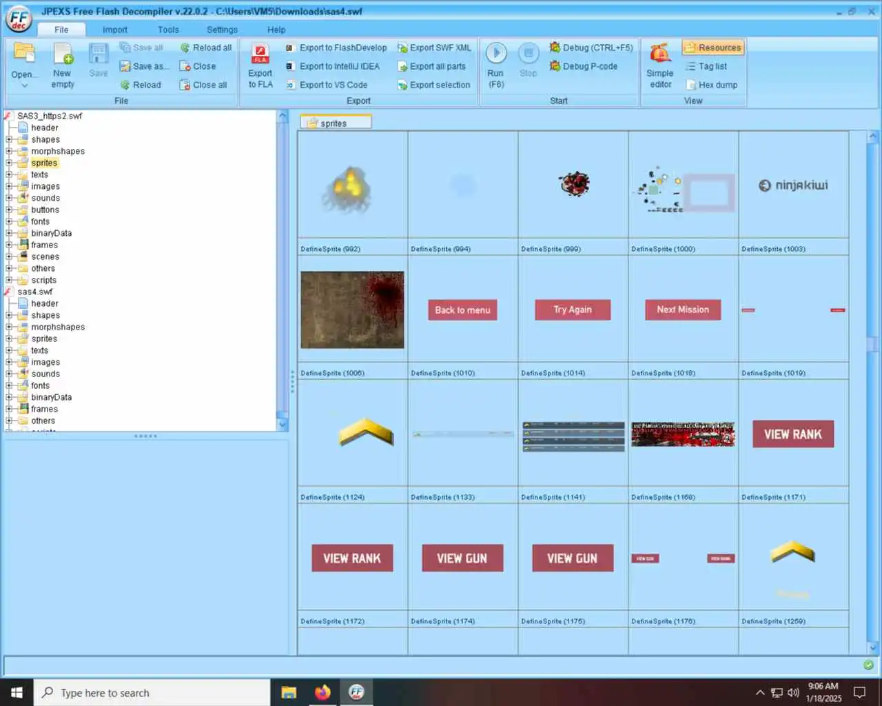Screen dimensions: 882x706
Task: Select SAS3_https2.swf root node
Action: [49, 116]
